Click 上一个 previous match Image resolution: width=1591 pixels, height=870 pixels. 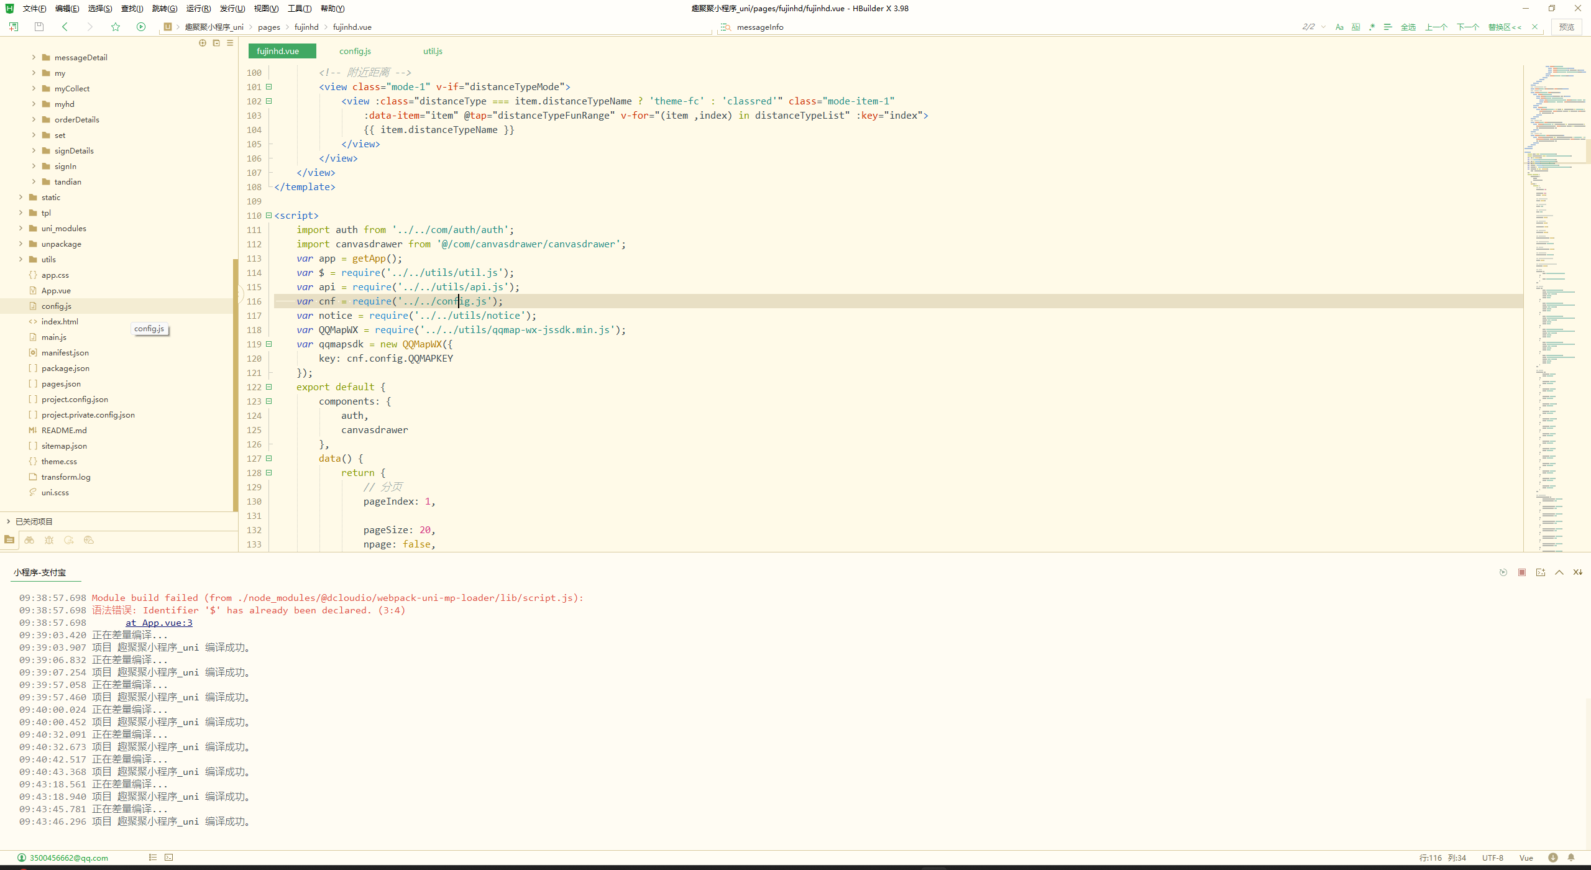click(1436, 27)
